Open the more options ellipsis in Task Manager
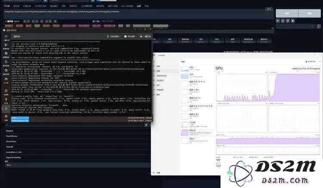323x188 pixels. coord(320,62)
